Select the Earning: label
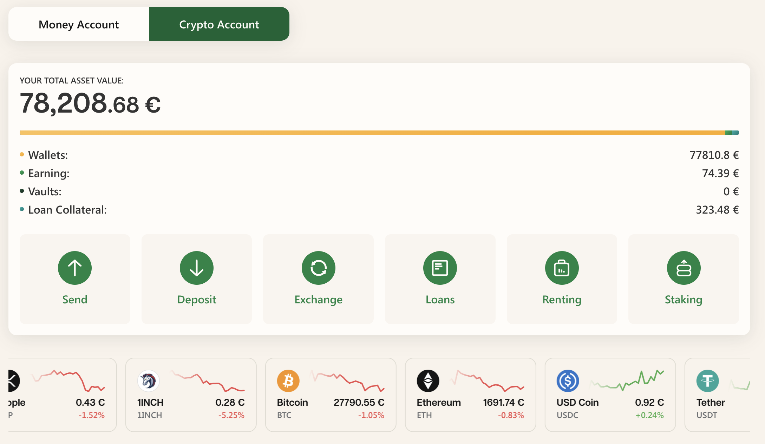This screenshot has width=765, height=444. coord(49,173)
